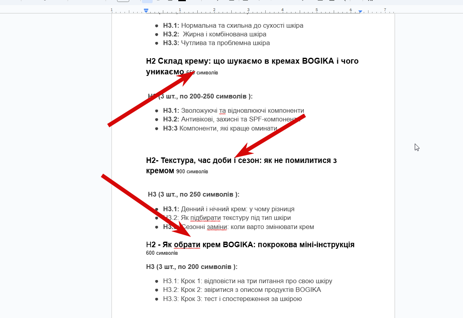Click the note "900 символів"
The width and height of the screenshot is (463, 318).
click(192, 172)
